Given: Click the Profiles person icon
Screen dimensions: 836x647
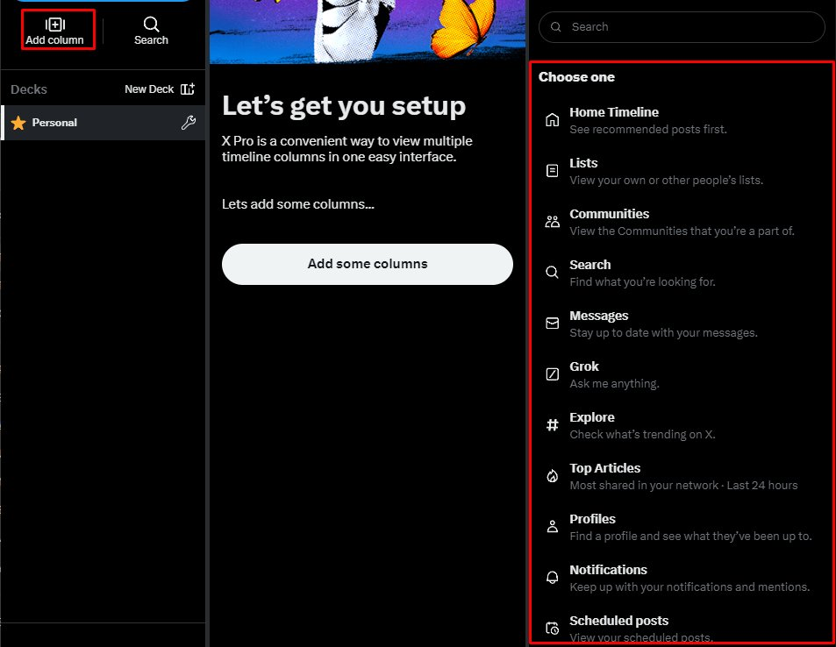Looking at the screenshot, I should (553, 527).
